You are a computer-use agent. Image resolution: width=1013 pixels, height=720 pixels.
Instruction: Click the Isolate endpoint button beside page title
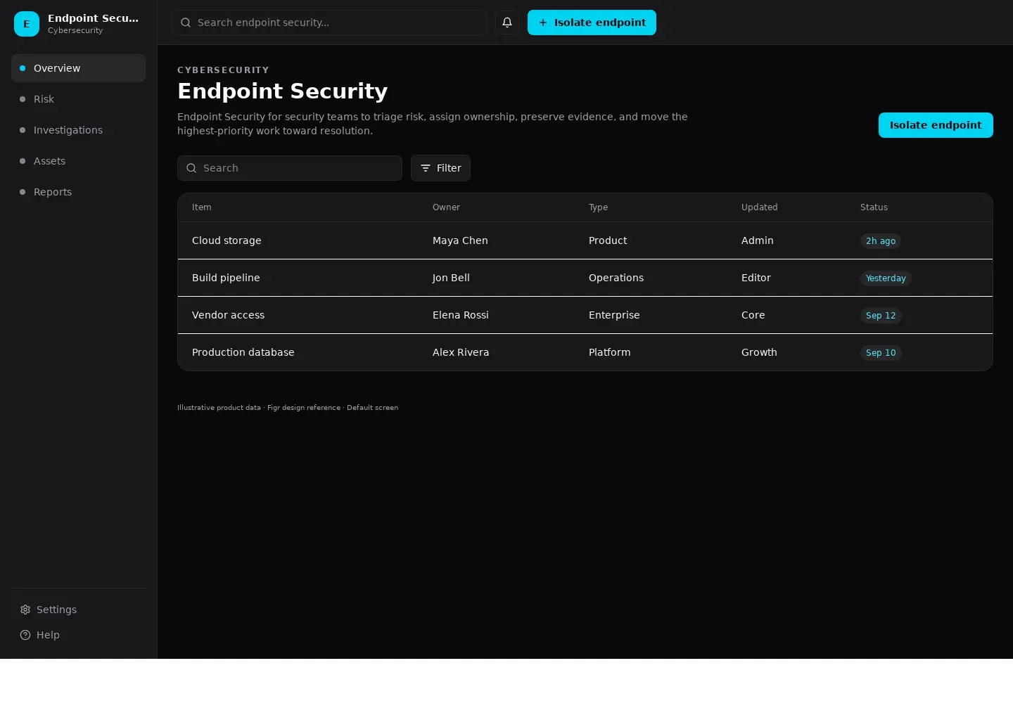click(936, 125)
